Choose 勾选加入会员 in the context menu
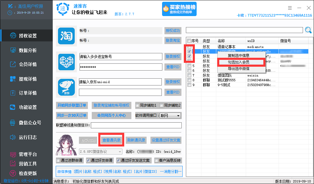Screen dimensions: 314x184 click(239, 62)
